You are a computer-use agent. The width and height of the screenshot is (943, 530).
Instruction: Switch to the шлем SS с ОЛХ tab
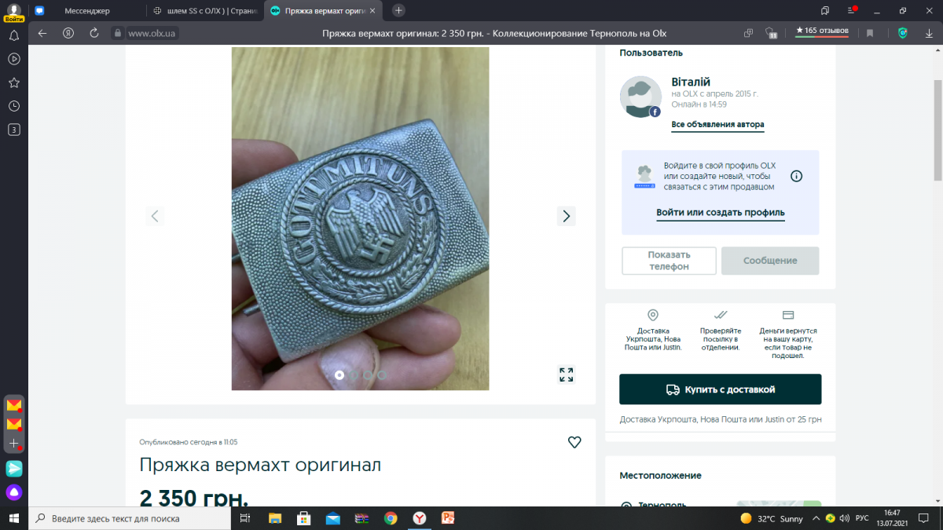pos(205,11)
